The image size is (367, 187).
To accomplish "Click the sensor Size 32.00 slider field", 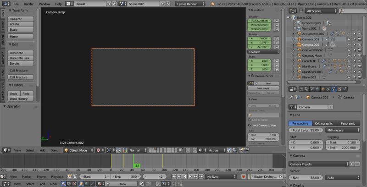I will pos(306,178).
